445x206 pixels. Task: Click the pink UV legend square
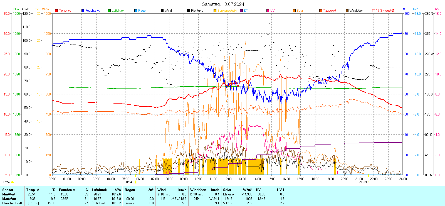click(268, 11)
